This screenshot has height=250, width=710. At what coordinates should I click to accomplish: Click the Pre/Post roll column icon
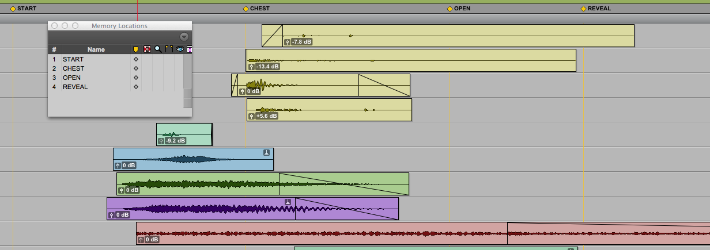click(169, 49)
